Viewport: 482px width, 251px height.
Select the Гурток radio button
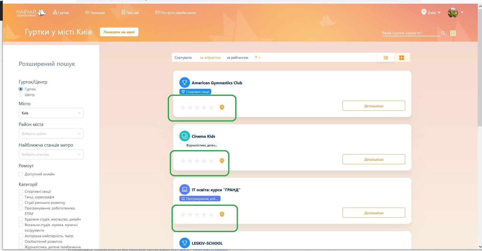[x=21, y=89]
